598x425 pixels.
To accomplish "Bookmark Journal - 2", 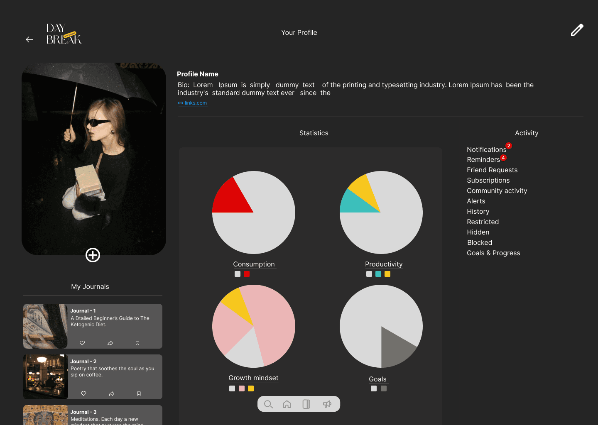I will (x=139, y=393).
